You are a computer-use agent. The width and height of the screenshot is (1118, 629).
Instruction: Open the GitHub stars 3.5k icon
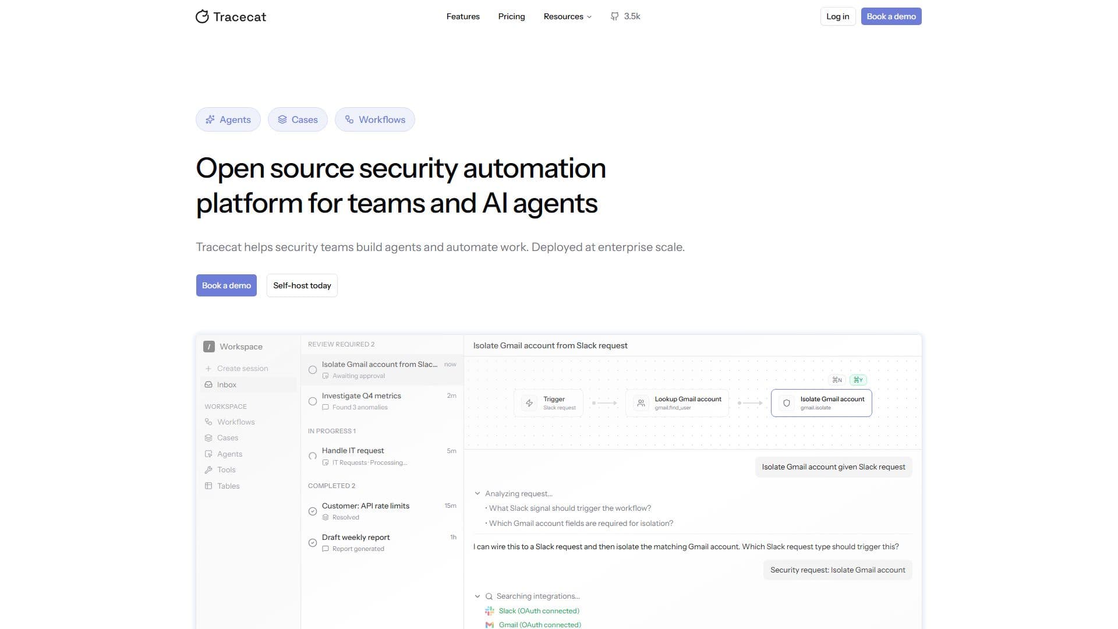point(614,16)
